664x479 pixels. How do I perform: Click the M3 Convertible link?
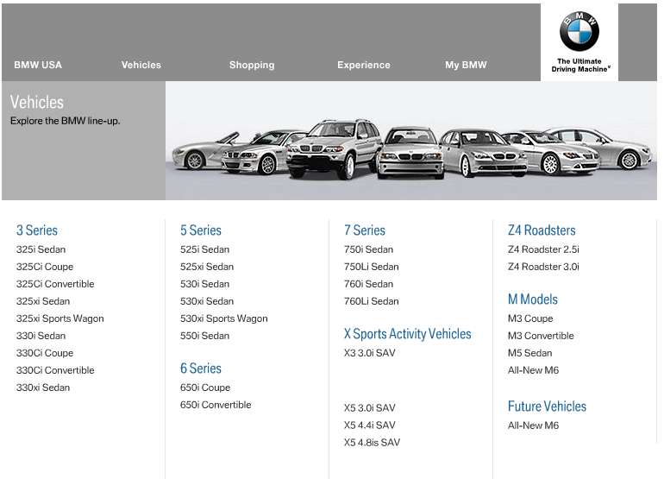pos(541,336)
